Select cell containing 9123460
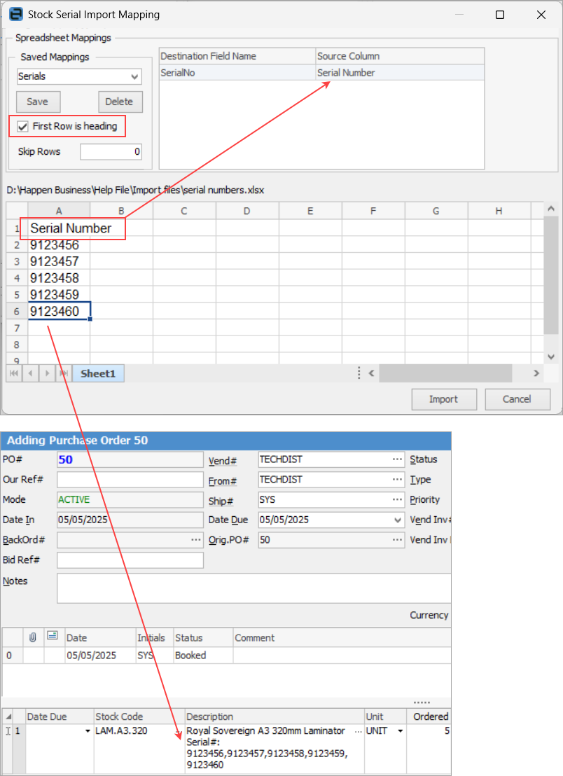The image size is (563, 776). point(59,311)
